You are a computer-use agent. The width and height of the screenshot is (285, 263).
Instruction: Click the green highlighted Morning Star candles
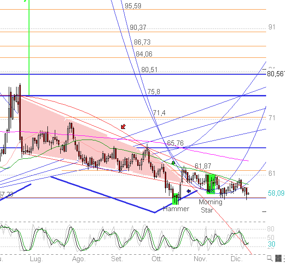tap(211, 184)
